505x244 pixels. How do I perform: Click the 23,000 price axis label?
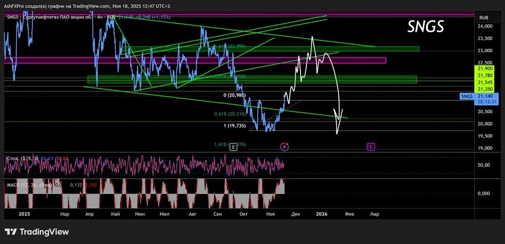[484, 51]
